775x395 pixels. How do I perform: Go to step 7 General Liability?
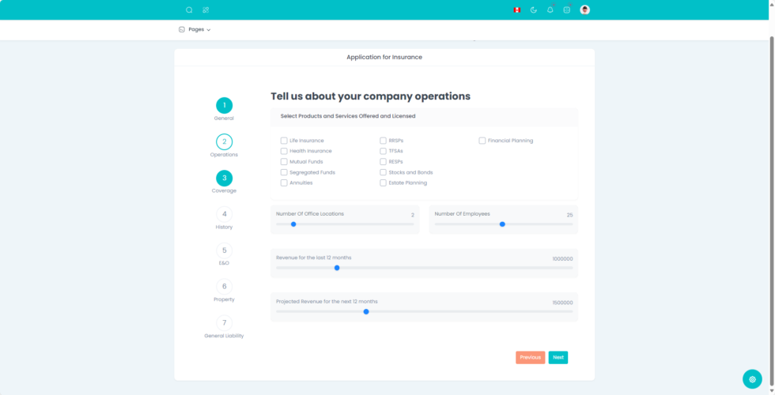224,323
